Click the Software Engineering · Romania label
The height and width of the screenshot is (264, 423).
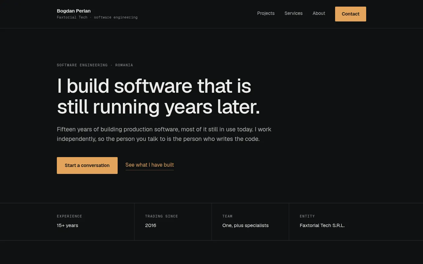[x=95, y=65]
